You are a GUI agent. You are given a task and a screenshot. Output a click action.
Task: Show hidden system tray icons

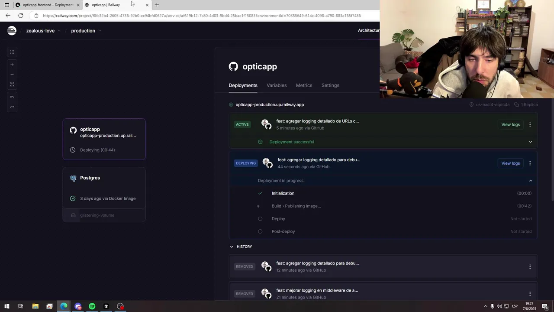point(485,306)
